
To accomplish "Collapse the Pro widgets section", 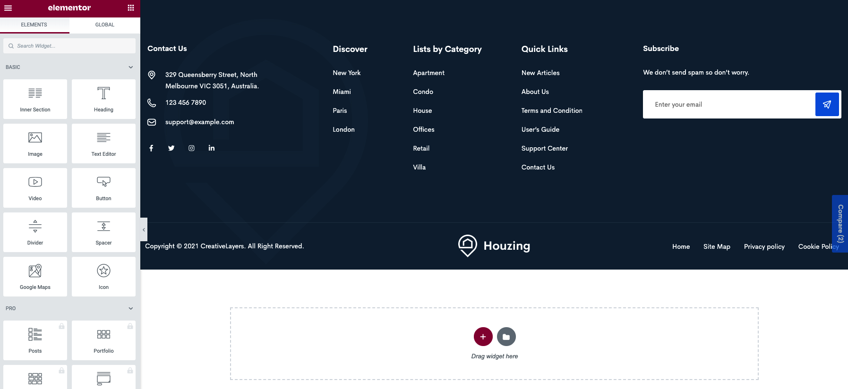I will pos(131,308).
